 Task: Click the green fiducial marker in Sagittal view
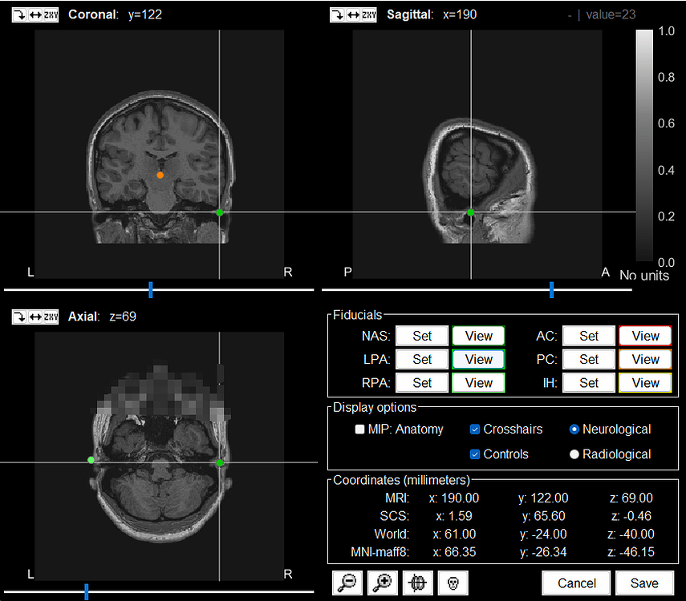tap(471, 212)
